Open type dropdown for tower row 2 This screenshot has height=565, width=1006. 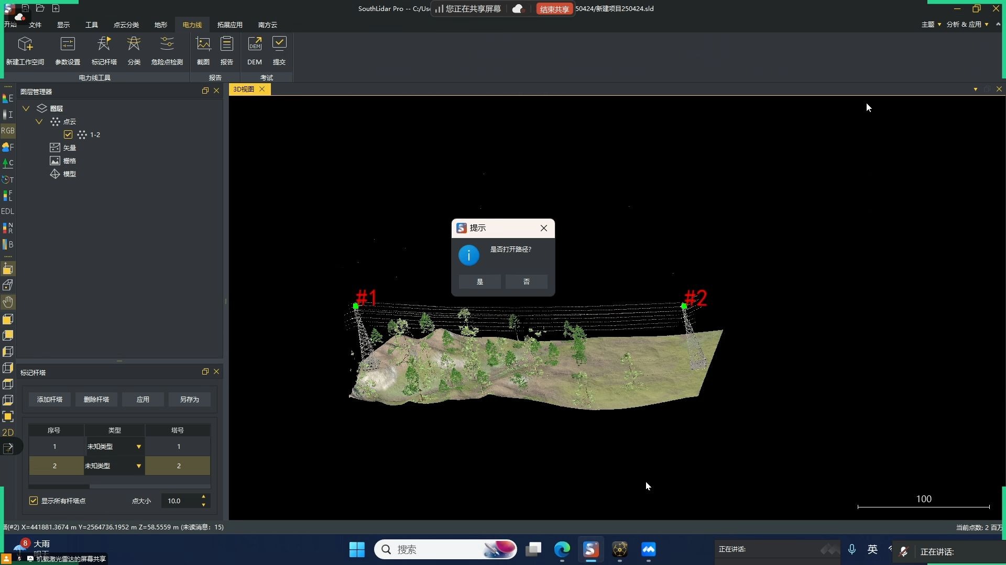click(x=139, y=466)
